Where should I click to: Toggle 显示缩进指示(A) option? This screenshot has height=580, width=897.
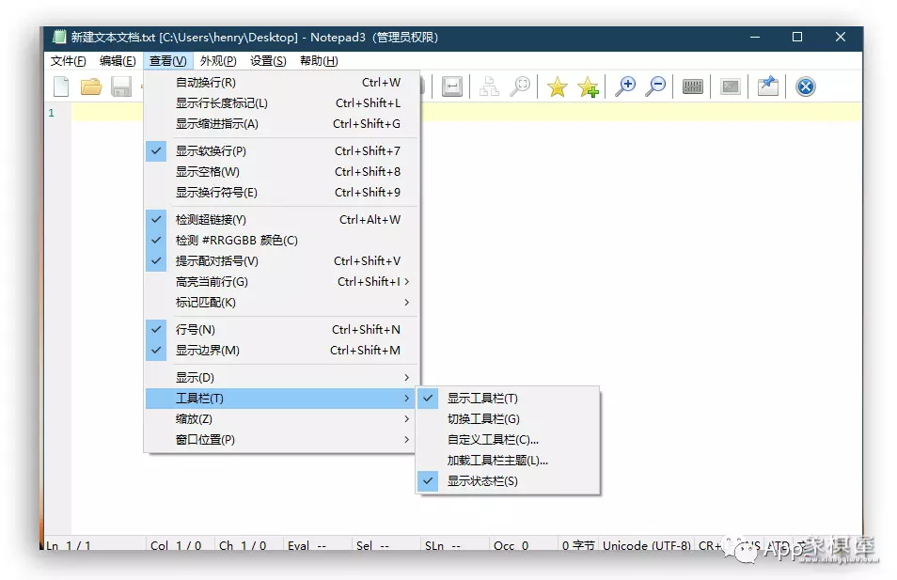coord(282,123)
